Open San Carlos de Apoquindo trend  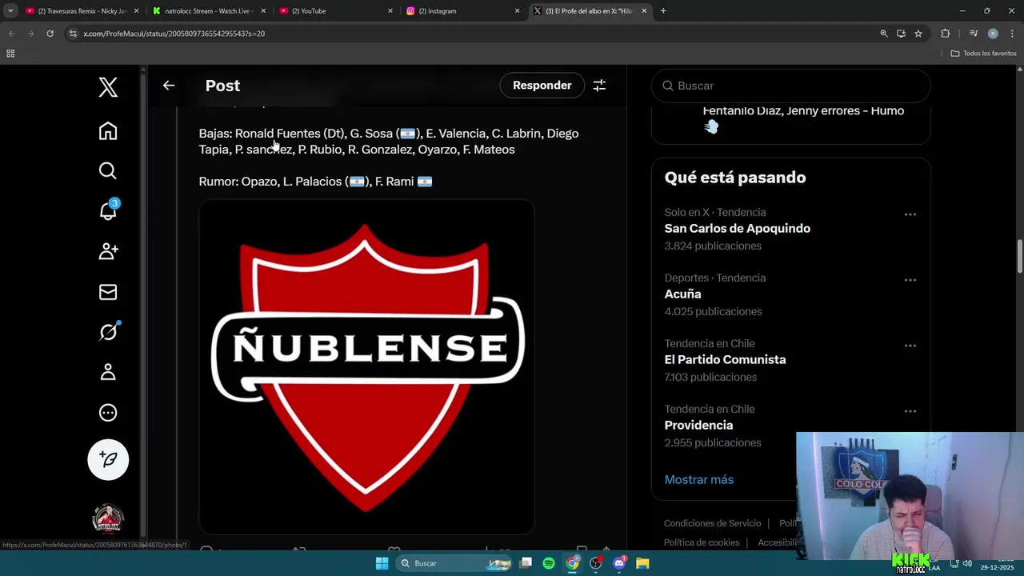pyautogui.click(x=737, y=229)
